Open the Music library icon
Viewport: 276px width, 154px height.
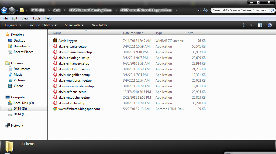pyautogui.click(x=10, y=75)
